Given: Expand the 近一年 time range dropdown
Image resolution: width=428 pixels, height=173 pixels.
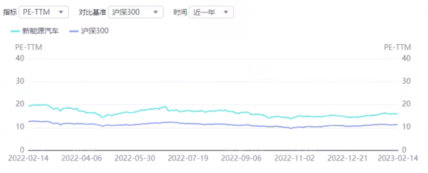Looking at the screenshot, I should (211, 12).
